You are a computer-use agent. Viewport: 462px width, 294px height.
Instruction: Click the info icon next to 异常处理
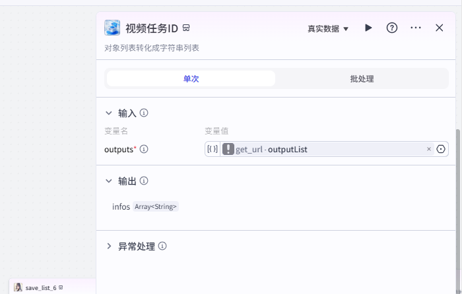(162, 247)
